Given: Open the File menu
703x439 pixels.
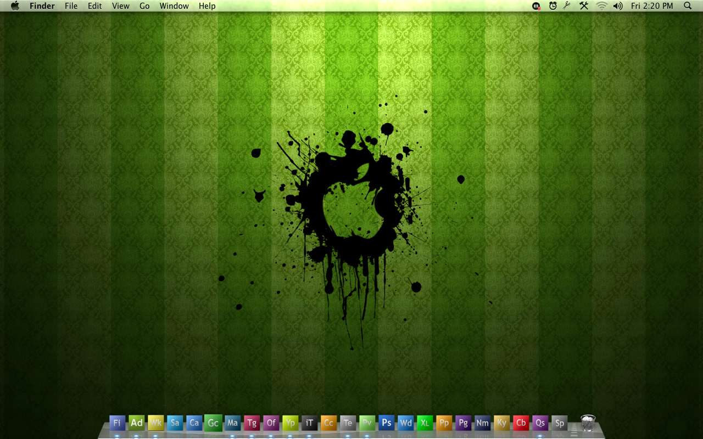Looking at the screenshot, I should pos(71,6).
